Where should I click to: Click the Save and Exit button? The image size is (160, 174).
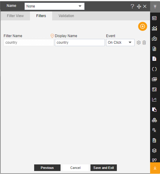pos(104,168)
